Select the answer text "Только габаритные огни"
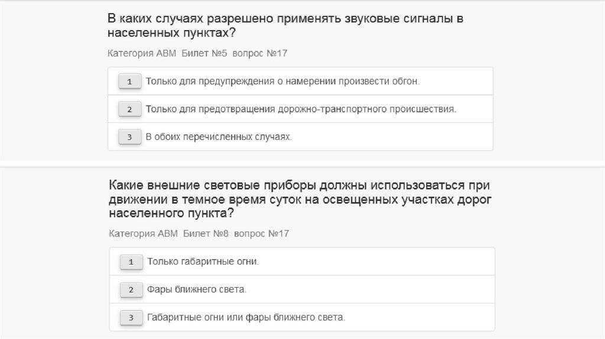This screenshot has height=339, width=605. (x=203, y=261)
